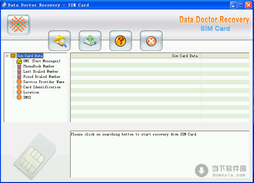Open help with the question mark button
The height and width of the screenshot is (183, 254).
[121, 41]
